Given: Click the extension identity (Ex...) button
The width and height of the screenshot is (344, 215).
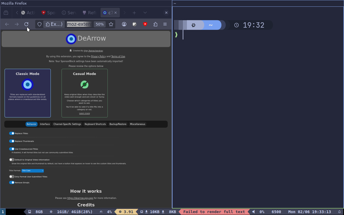Looking at the screenshot, I should [54, 24].
